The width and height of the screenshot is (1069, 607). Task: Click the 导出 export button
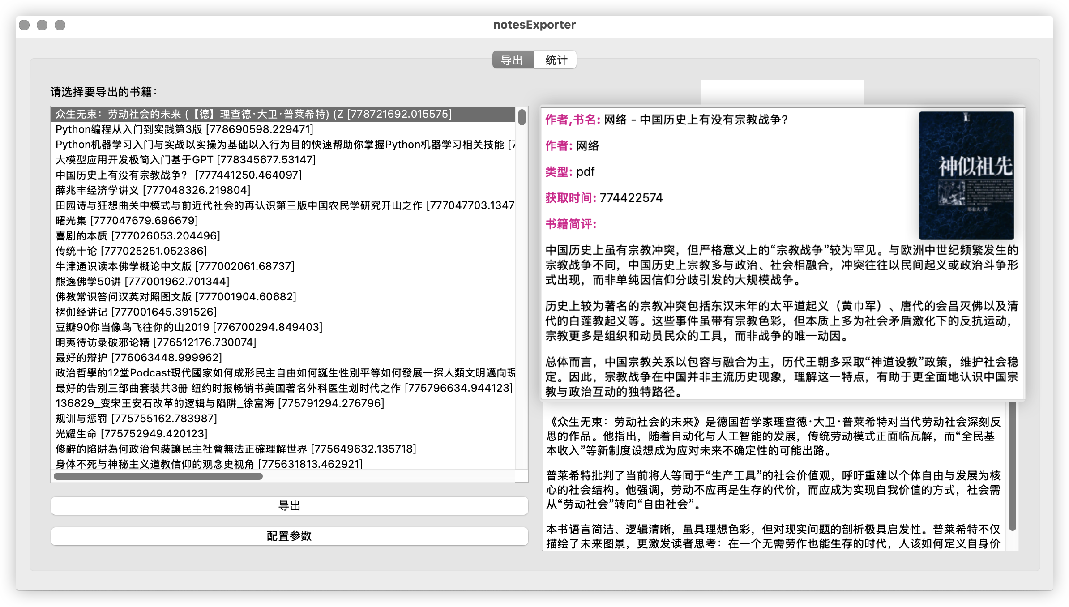point(289,506)
